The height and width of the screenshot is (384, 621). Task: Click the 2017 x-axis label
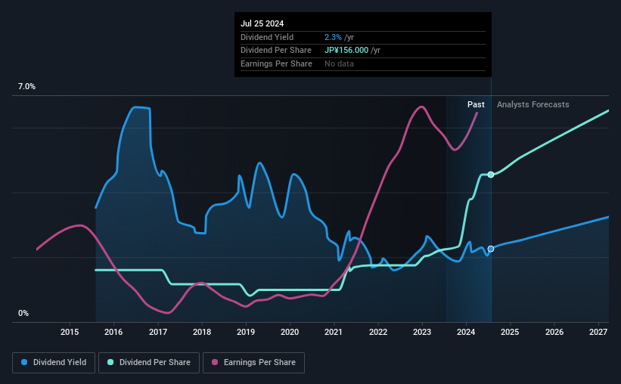[157, 332]
